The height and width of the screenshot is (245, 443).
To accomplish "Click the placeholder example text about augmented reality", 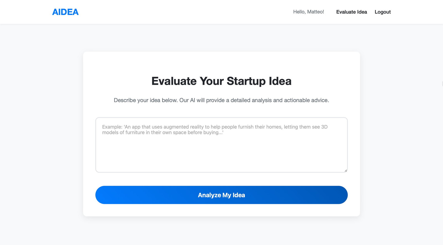I will tap(215, 129).
